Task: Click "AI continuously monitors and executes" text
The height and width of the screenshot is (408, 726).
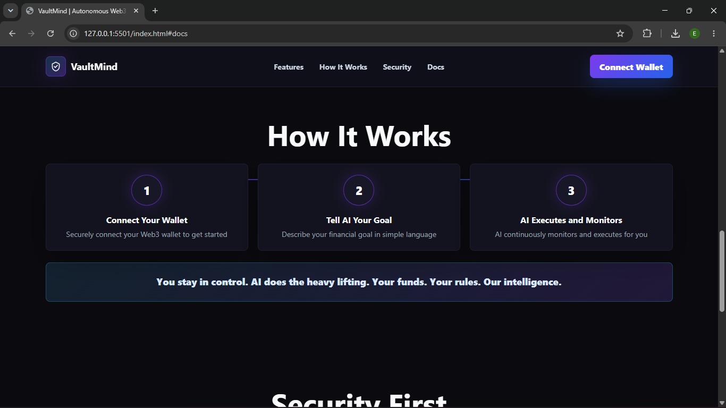Action: [x=571, y=234]
